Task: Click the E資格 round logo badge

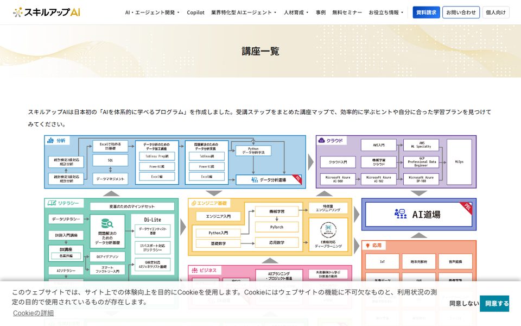Action: 328,229
